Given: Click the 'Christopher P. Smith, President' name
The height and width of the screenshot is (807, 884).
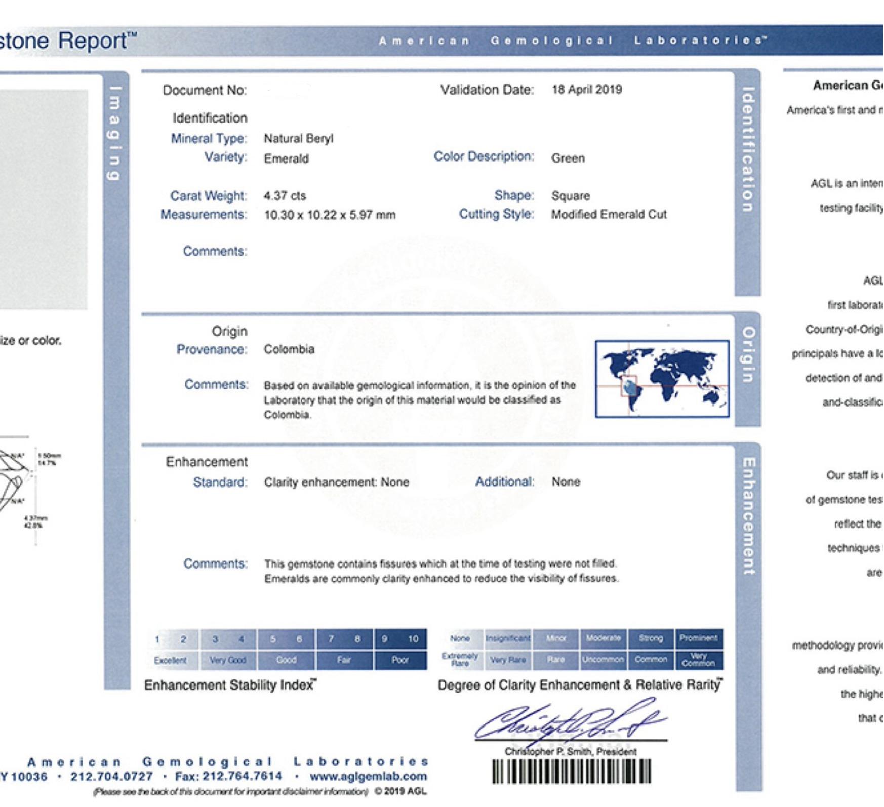Looking at the screenshot, I should click(x=571, y=752).
